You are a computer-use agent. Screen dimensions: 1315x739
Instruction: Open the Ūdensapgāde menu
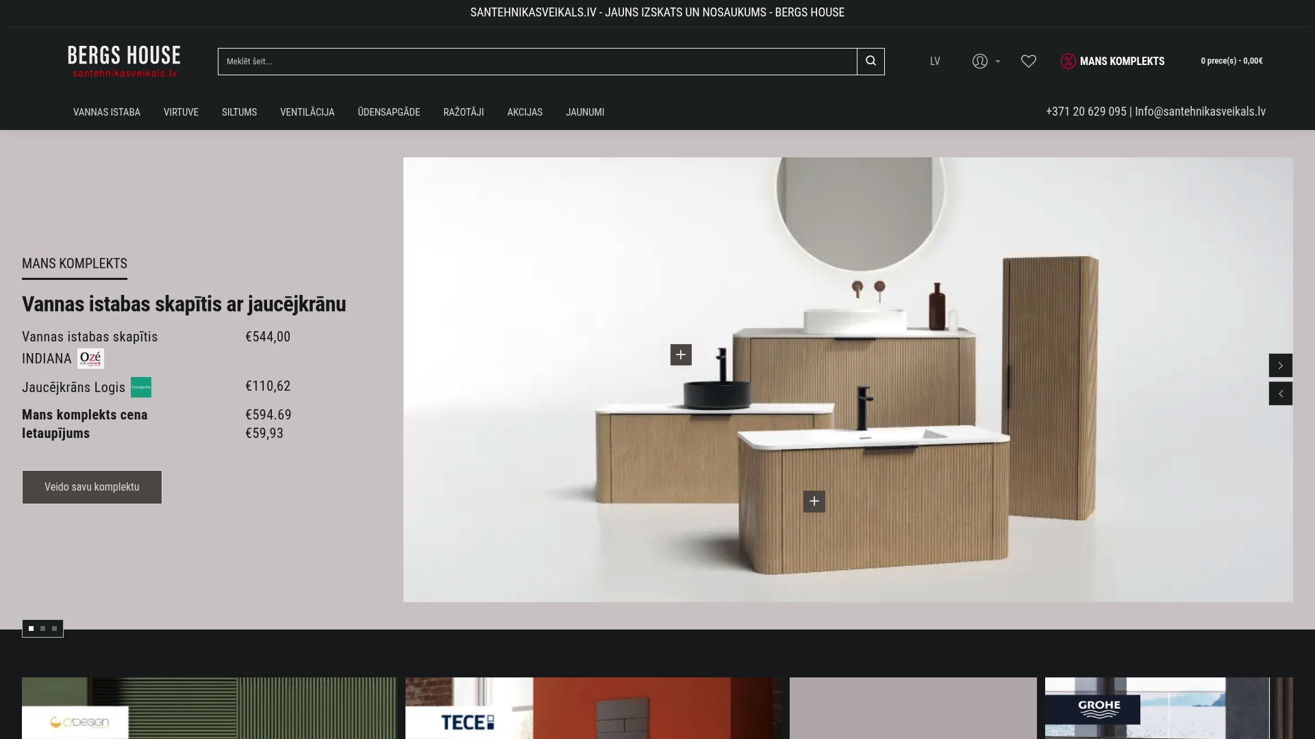pyautogui.click(x=388, y=112)
